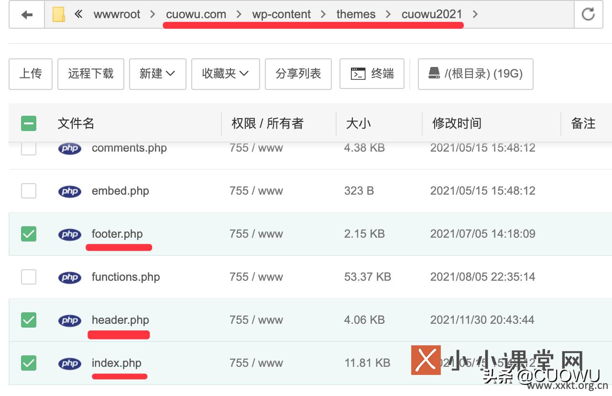Navigate to wp-content in the breadcrumb
This screenshot has height=396, width=612.
[x=281, y=14]
